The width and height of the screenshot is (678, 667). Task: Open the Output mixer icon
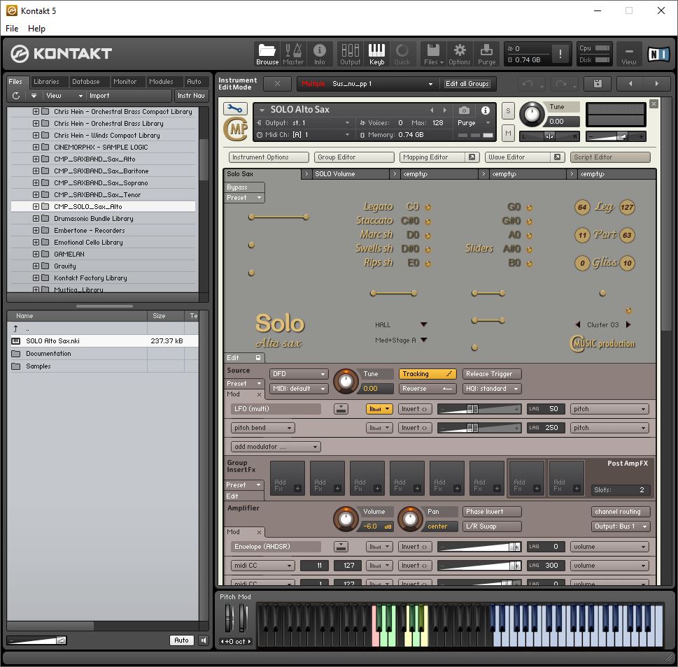pyautogui.click(x=351, y=54)
